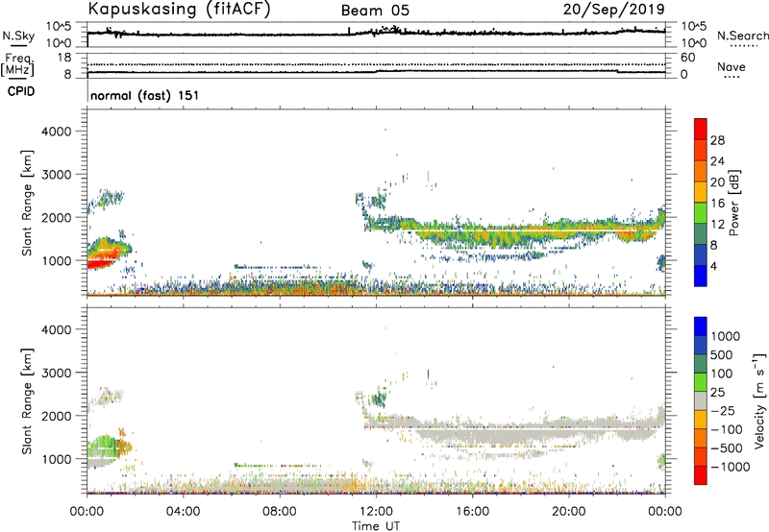Image resolution: width=769 pixels, height=532 pixels.
Task: Click the Power [dB] colorbar title
Action: click(x=733, y=203)
